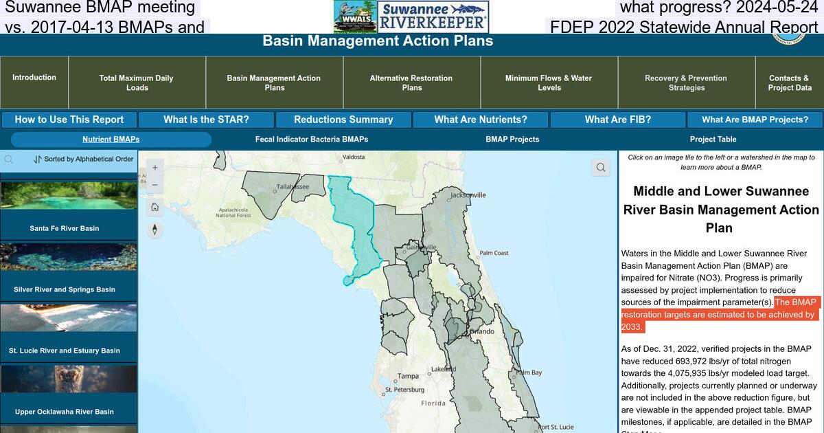Open Alternative Restoration Plans tab
The image size is (824, 433).
(x=411, y=82)
